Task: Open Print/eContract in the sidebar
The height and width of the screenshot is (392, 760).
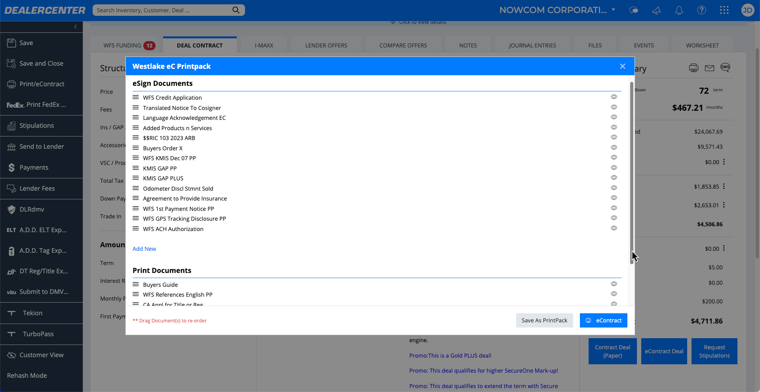Action: click(x=41, y=84)
